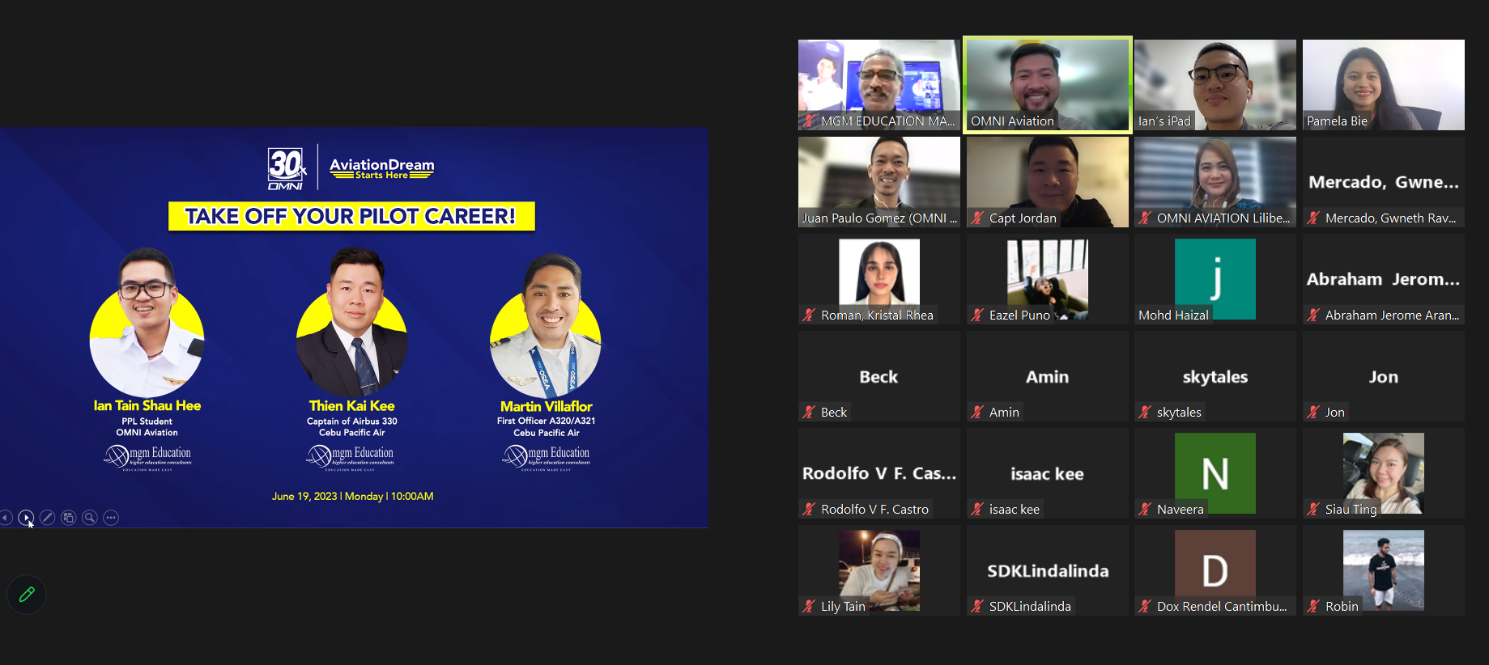
Task: Click 'TAKE OFF YOUR PILOT CAREER!' slide banner
Action: click(351, 216)
